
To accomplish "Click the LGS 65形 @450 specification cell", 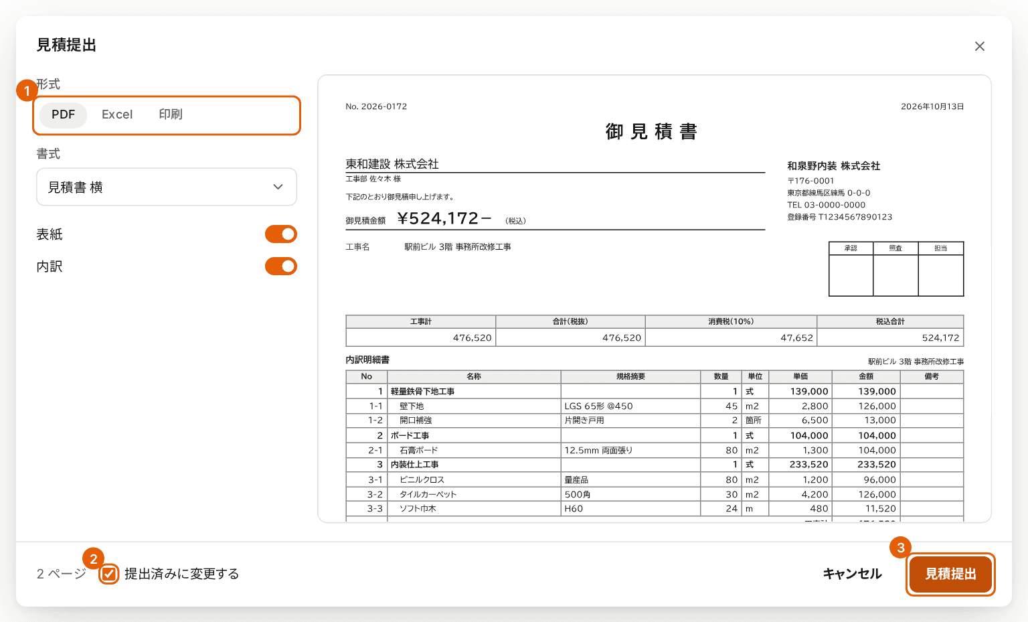I will click(630, 406).
